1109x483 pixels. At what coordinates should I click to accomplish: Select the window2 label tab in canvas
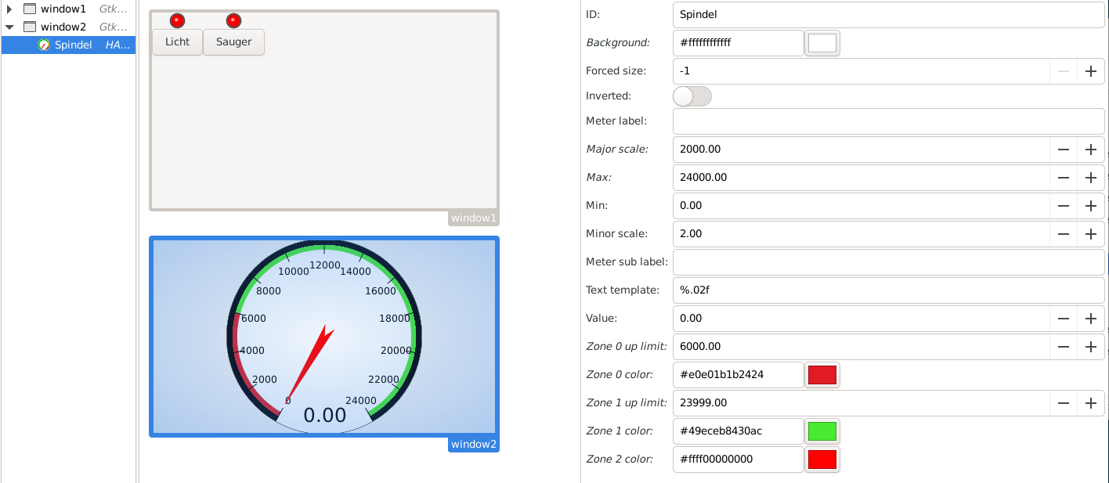474,445
